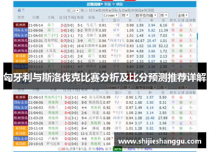This screenshot has height=152, width=210.
Task: Click the 16-0 corner count in the 拉脱维亚 row
Action: [80, 46]
